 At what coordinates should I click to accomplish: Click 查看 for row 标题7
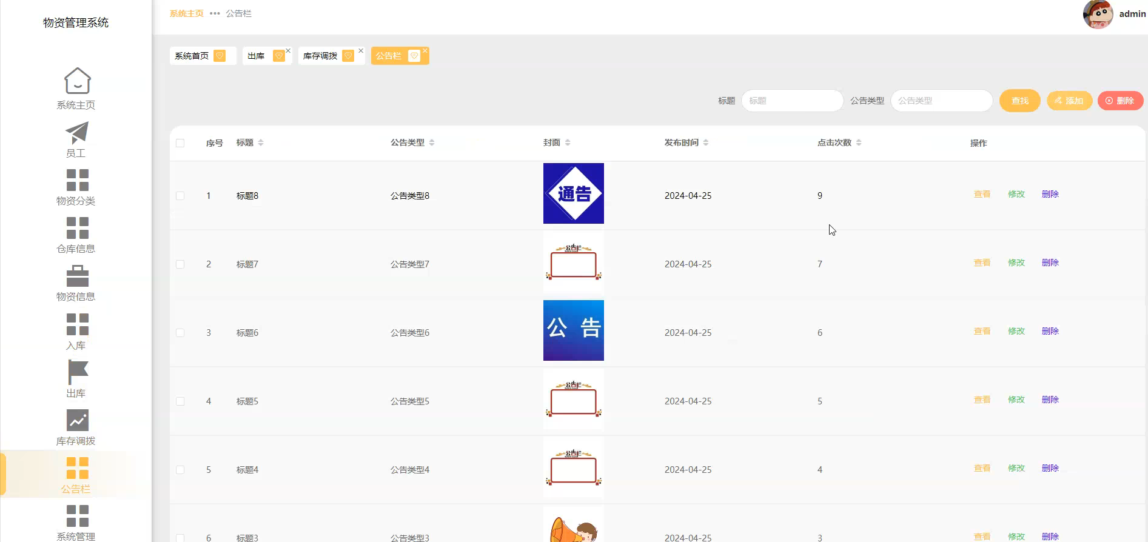click(982, 263)
